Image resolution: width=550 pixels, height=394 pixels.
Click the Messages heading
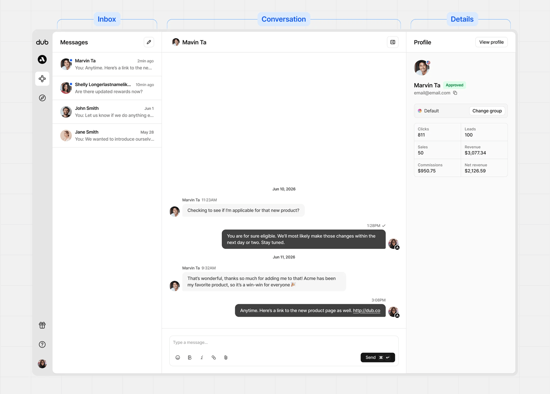point(74,42)
